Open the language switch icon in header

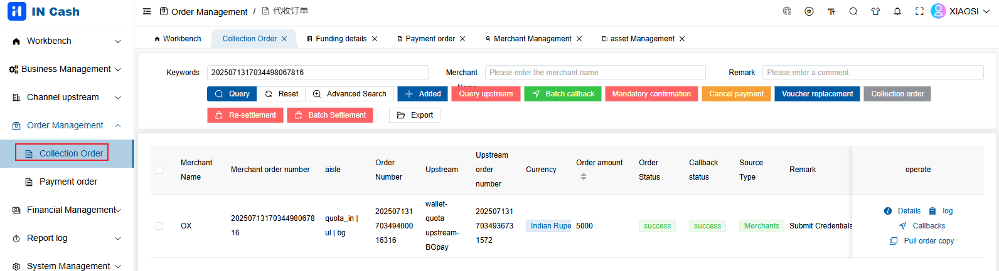click(809, 11)
